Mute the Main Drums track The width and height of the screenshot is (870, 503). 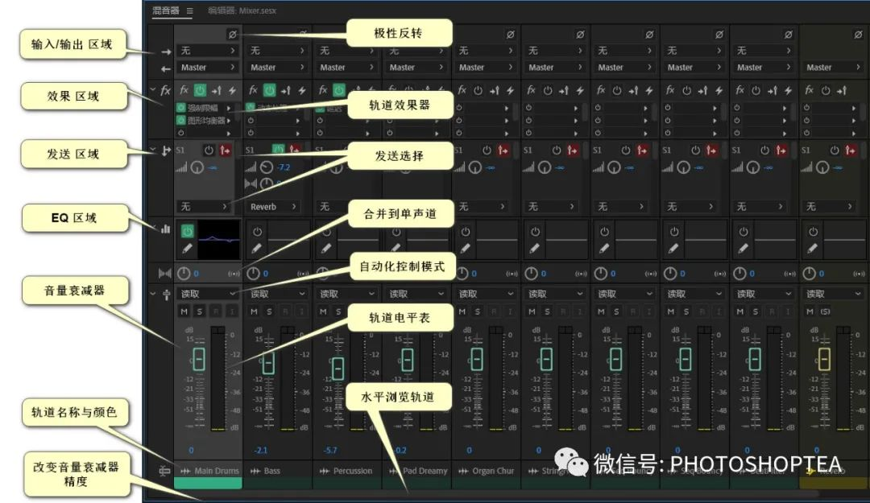(184, 311)
